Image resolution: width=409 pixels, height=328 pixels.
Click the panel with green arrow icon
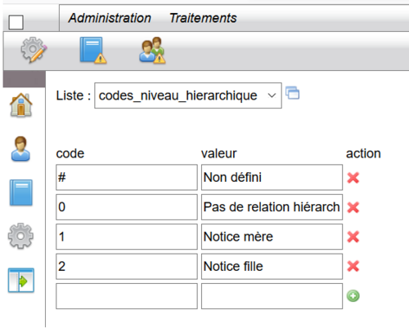click(21, 280)
